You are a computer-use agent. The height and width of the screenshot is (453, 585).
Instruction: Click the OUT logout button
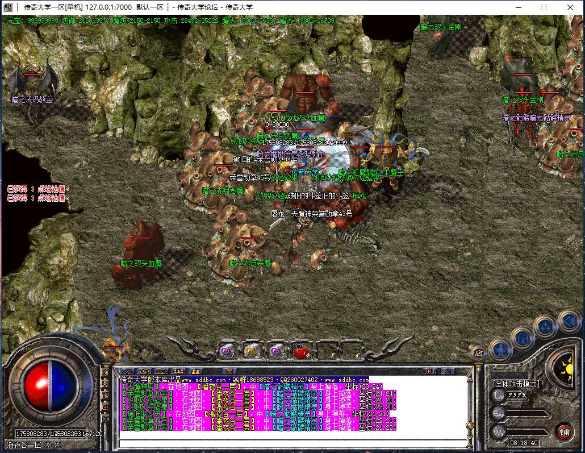click(429, 372)
